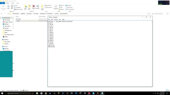Open the Store icon in taskbar

click(41, 93)
